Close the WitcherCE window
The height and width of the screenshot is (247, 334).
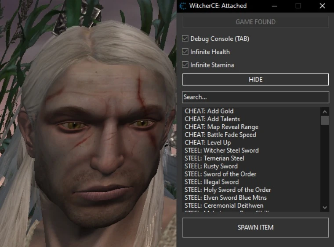[322, 6]
